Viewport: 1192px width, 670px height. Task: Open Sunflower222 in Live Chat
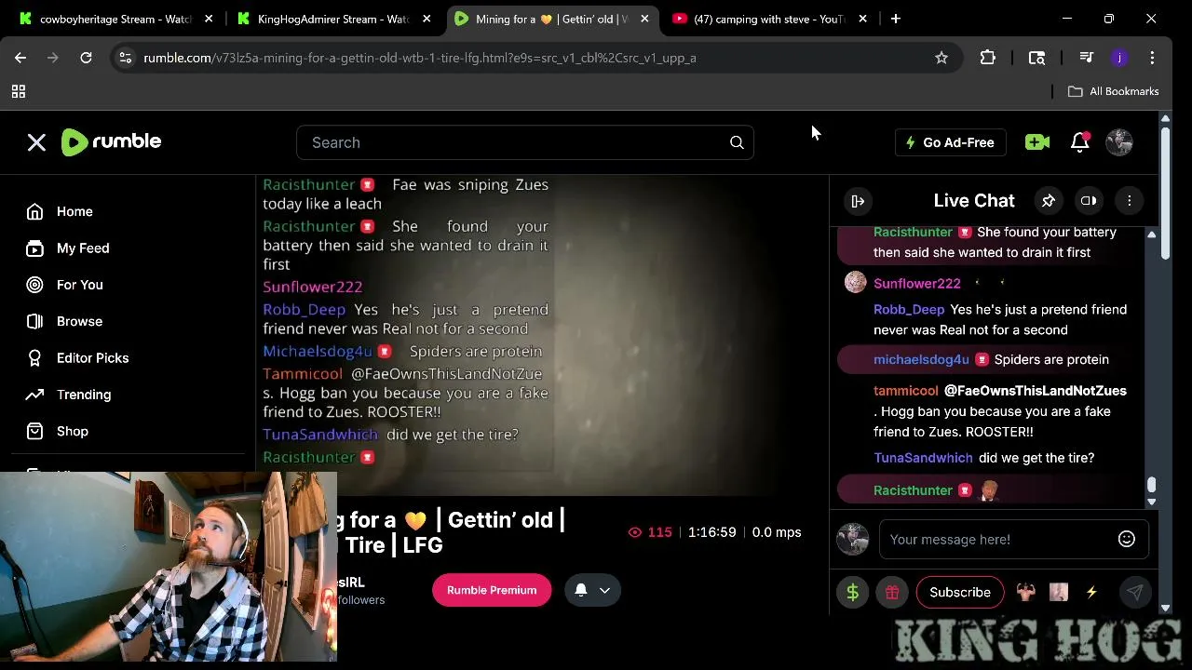click(917, 283)
